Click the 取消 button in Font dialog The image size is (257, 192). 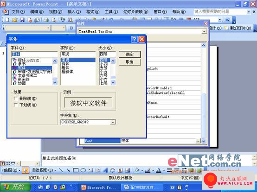coord(129,62)
